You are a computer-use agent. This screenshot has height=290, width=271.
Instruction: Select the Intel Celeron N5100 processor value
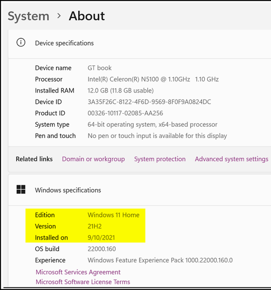click(x=153, y=79)
